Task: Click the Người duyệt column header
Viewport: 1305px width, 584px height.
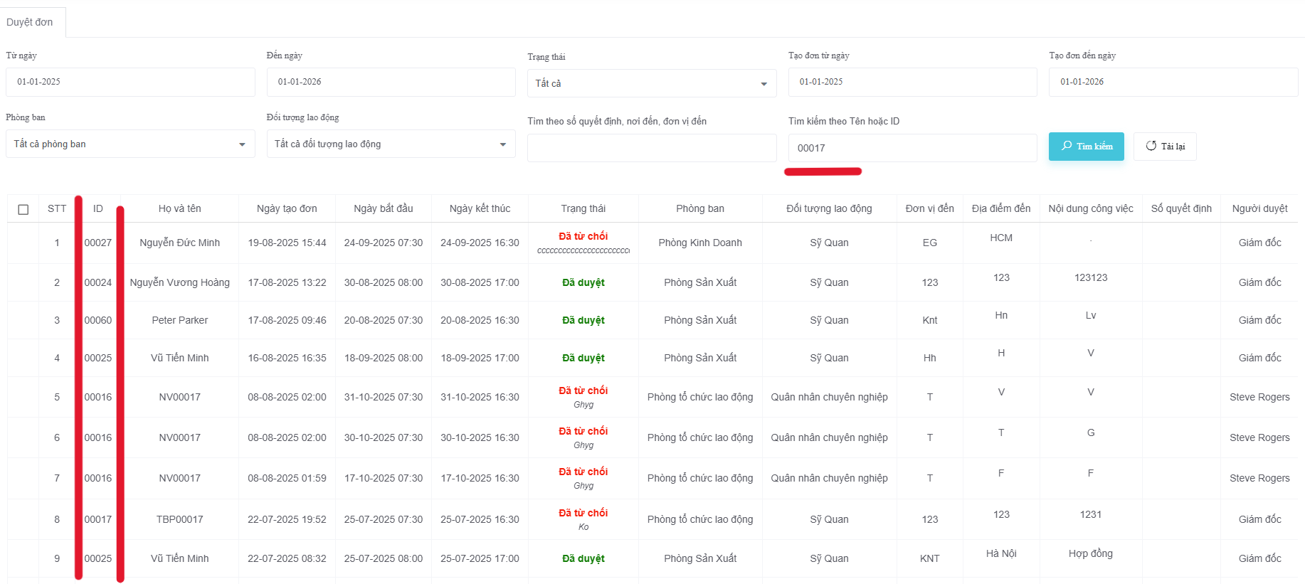Action: click(x=1259, y=208)
